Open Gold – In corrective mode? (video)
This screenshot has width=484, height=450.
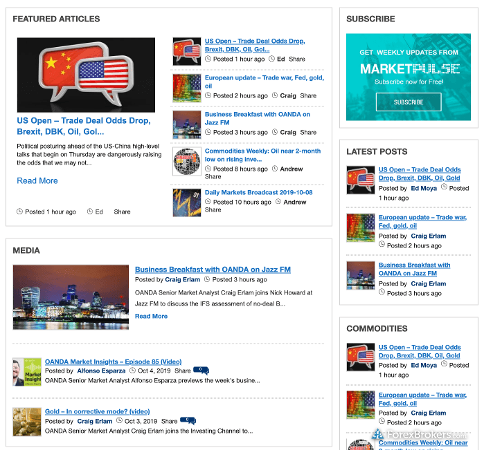pos(97,411)
